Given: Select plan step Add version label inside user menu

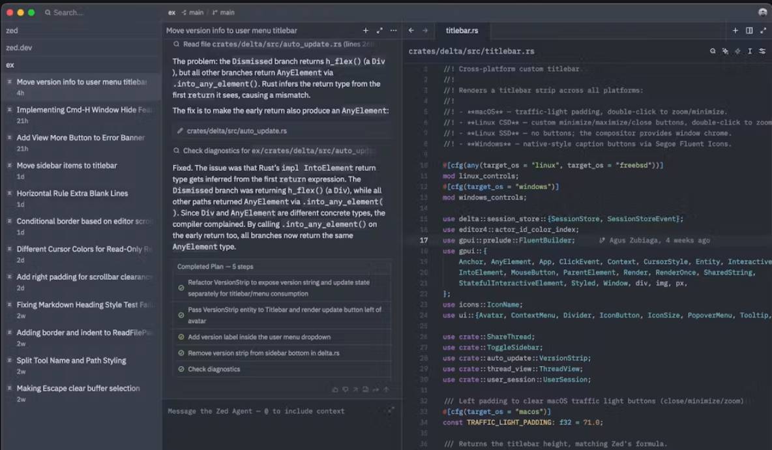Looking at the screenshot, I should 282,337.
